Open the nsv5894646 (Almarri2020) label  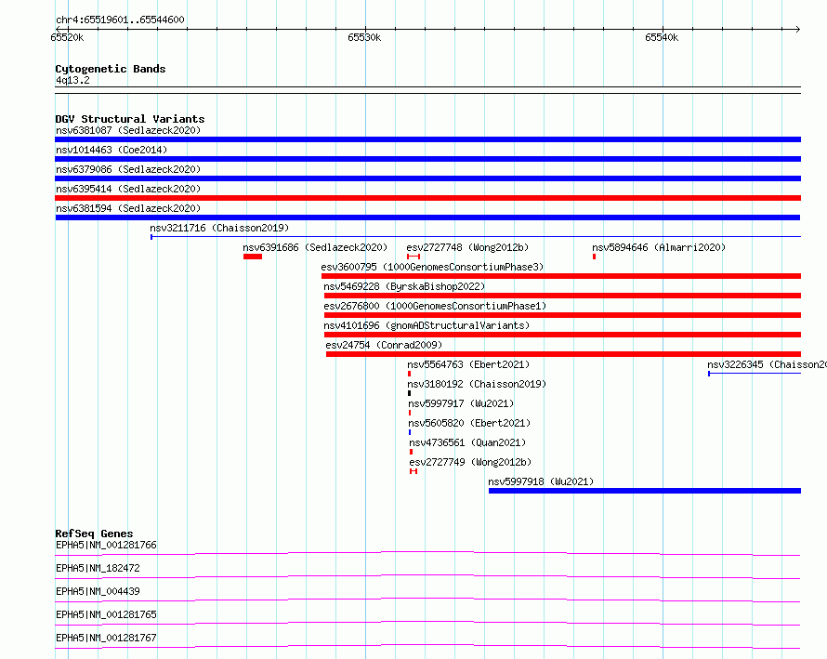point(659,247)
